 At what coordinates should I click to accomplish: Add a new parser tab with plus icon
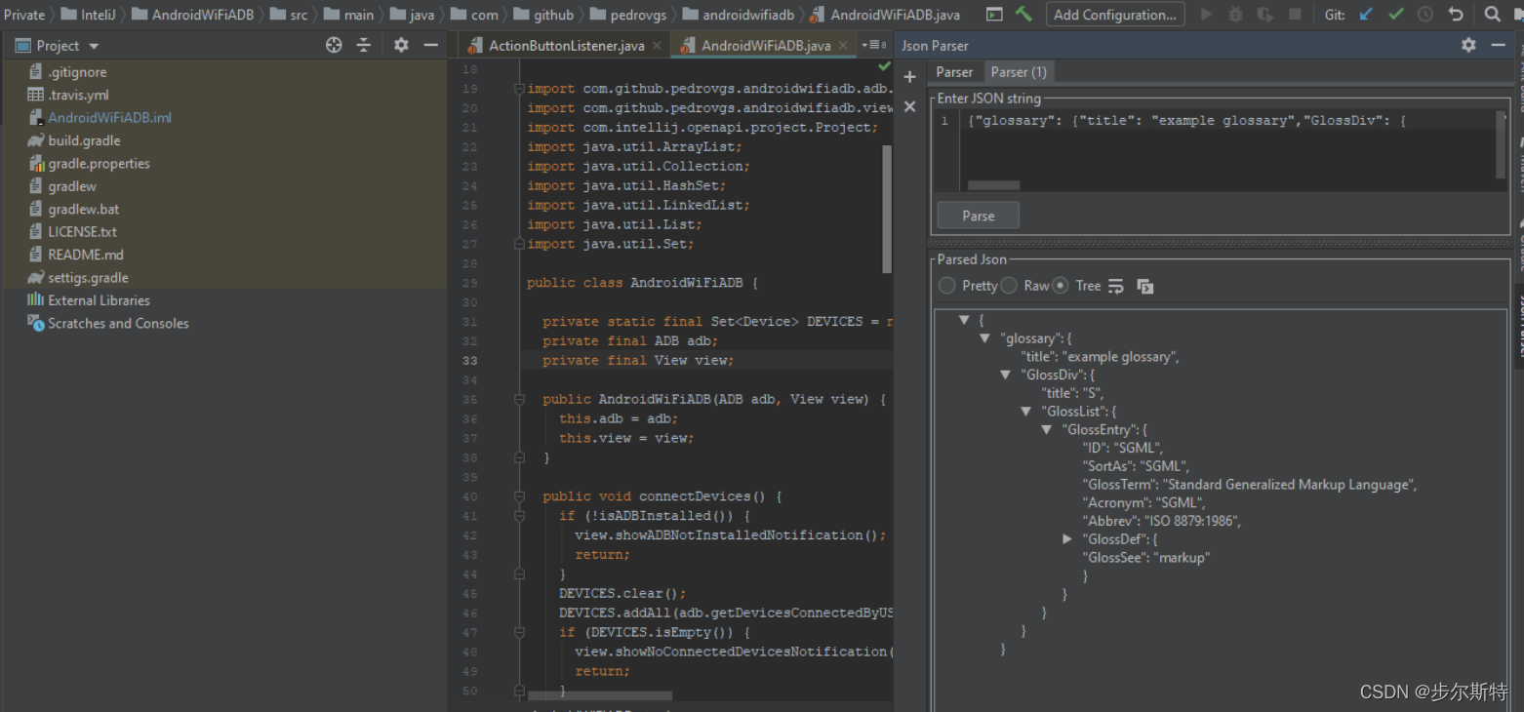(x=909, y=77)
